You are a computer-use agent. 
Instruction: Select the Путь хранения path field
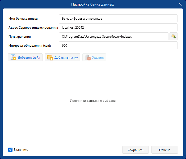[x=113, y=36]
